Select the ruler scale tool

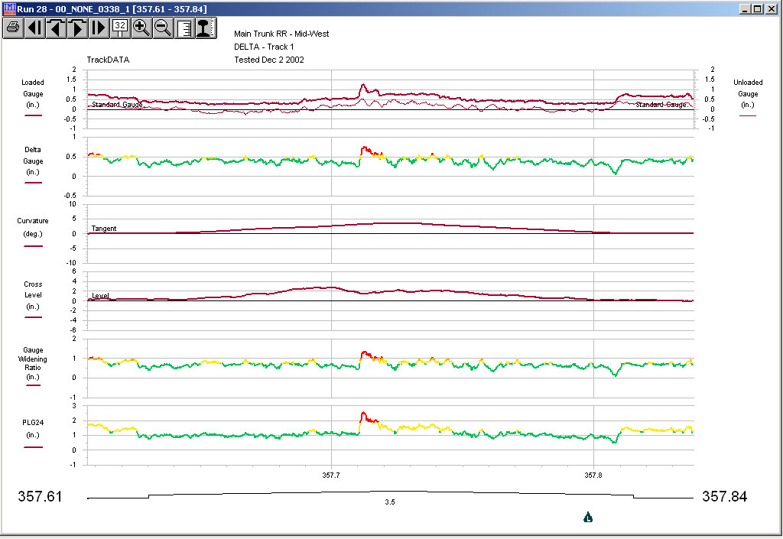point(184,28)
